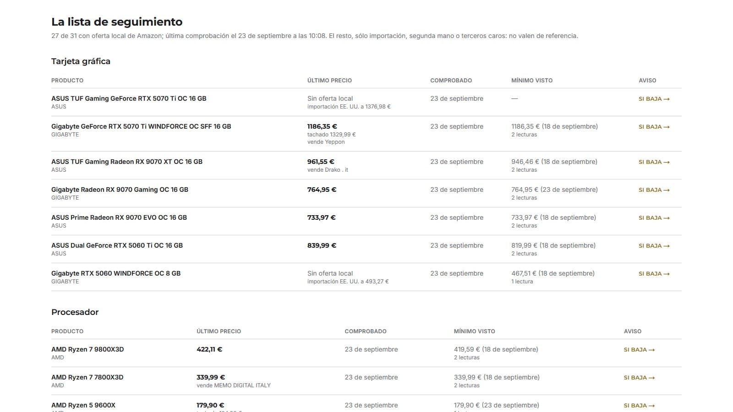Click minimum '946,46 € (18 de septiembre)'
This screenshot has height=412, width=733.
tap(554, 162)
